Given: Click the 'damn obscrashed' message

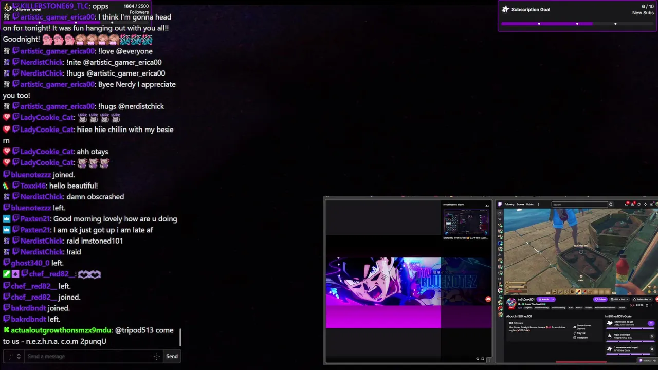Looking at the screenshot, I should pyautogui.click(x=95, y=196).
